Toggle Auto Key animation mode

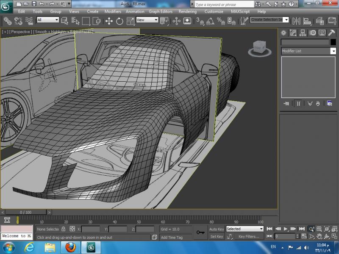[217, 229]
